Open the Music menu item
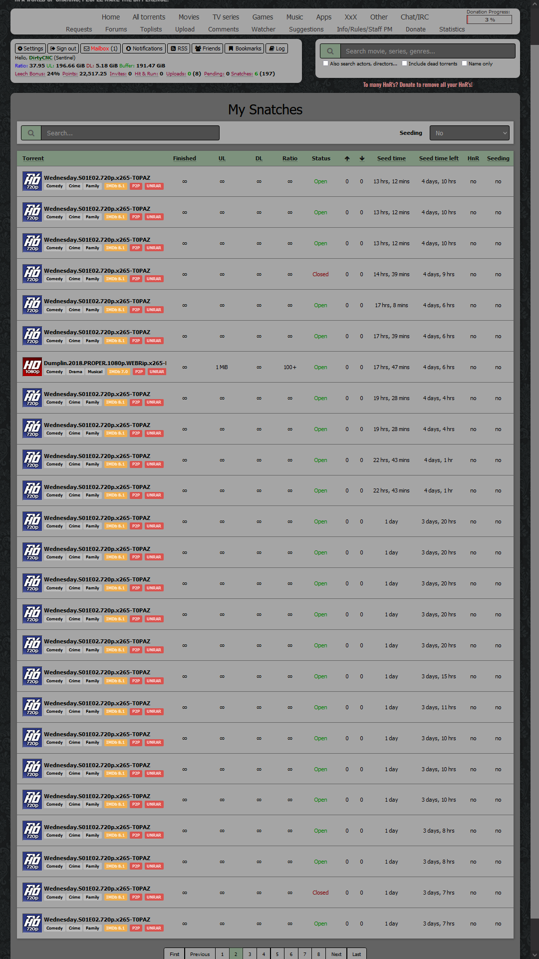The width and height of the screenshot is (539, 959). pyautogui.click(x=294, y=17)
